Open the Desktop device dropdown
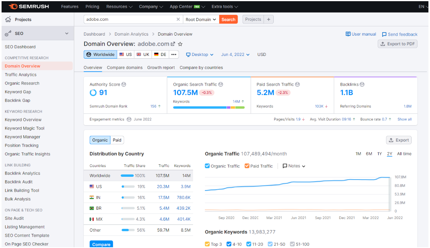 (200, 54)
